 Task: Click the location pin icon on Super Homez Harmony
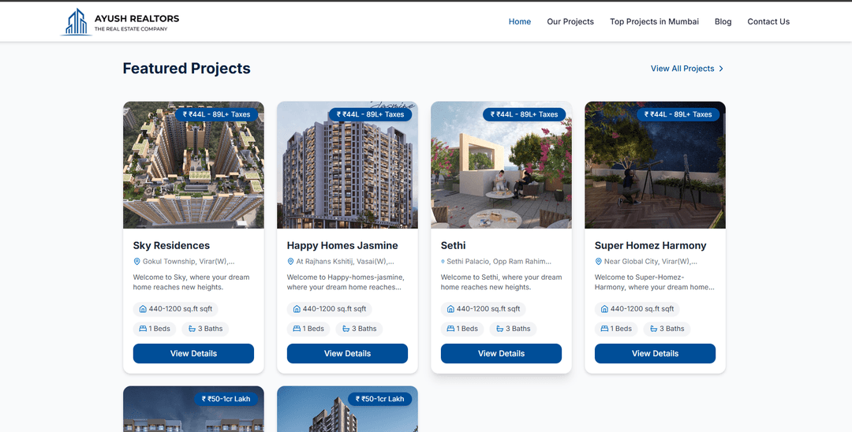tap(598, 262)
